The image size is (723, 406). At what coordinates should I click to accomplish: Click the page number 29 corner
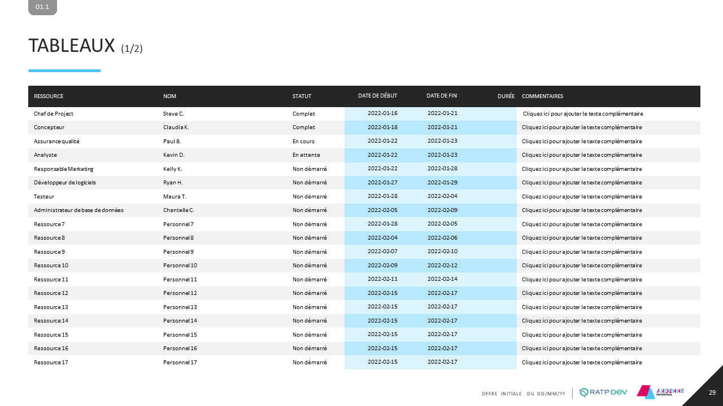click(712, 392)
